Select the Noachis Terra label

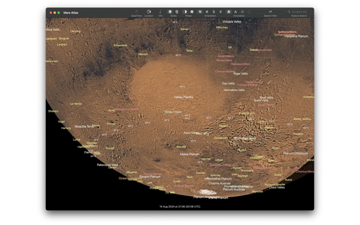click(x=84, y=126)
